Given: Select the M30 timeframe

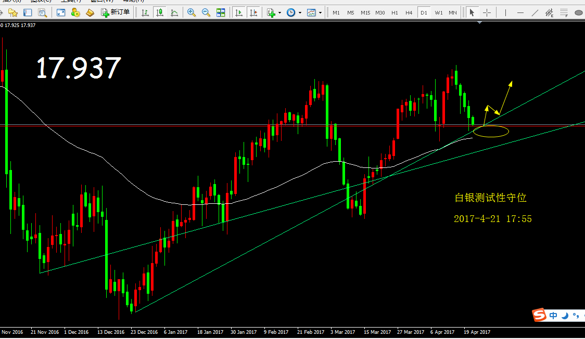Looking at the screenshot, I should (380, 12).
